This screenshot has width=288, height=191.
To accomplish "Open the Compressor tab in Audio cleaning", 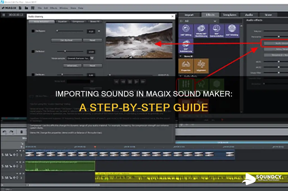I will (x=78, y=22).
